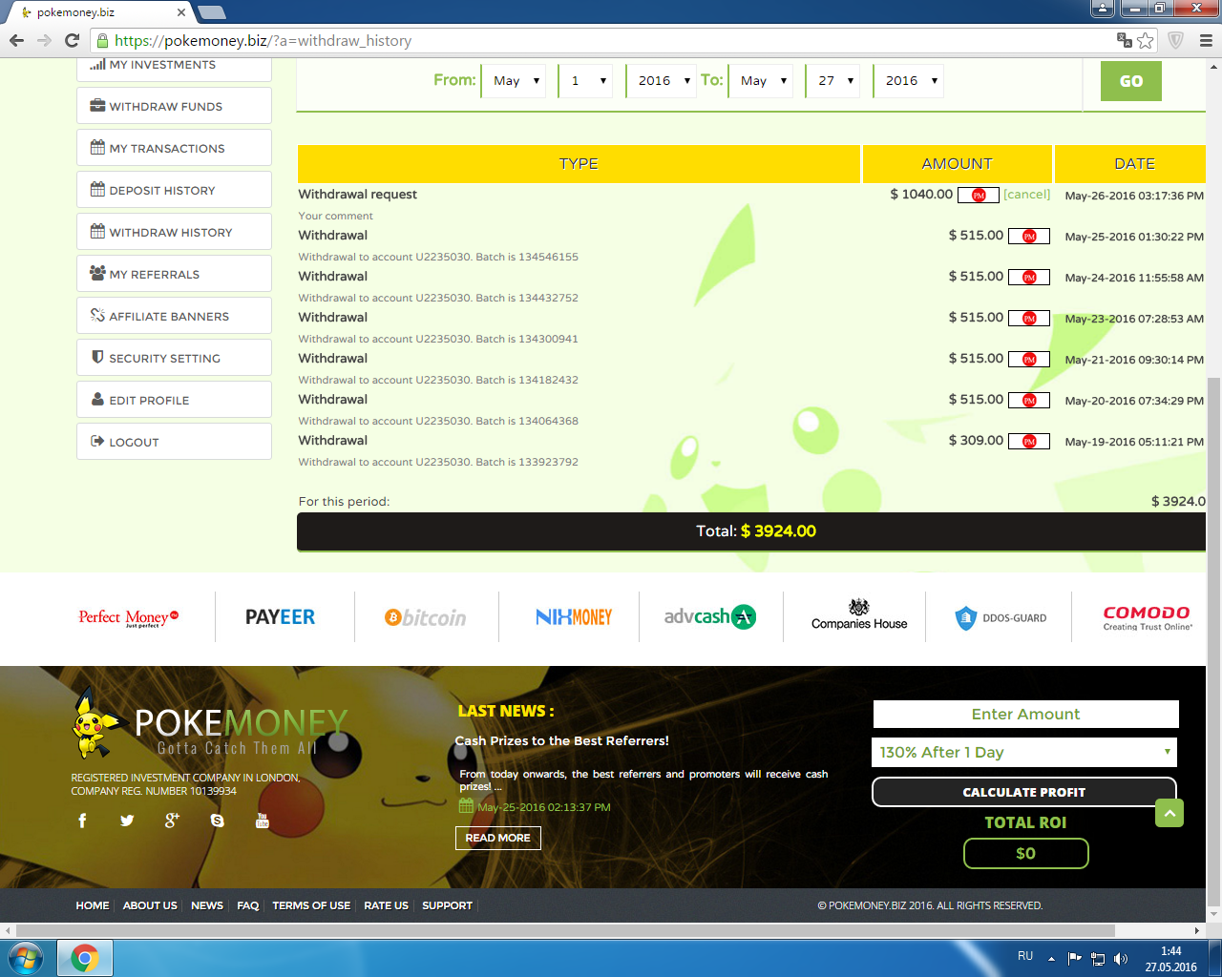
Task: Click the CALCULATE PROFIT button
Action: click(x=1024, y=792)
